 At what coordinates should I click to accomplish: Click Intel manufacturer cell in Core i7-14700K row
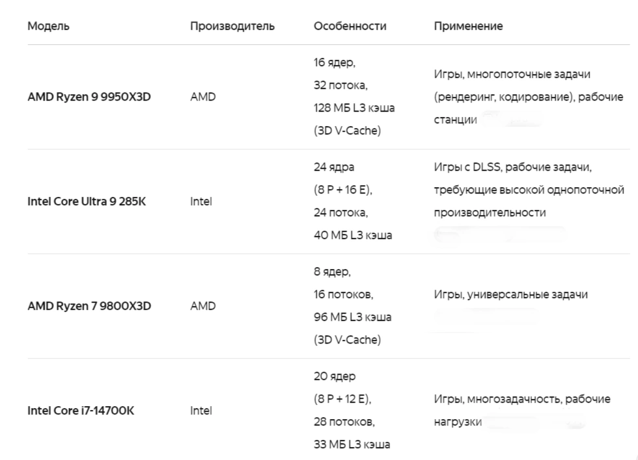click(201, 411)
